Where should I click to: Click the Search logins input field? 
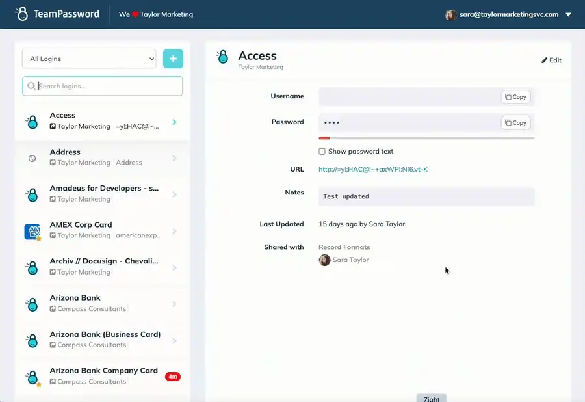(102, 87)
